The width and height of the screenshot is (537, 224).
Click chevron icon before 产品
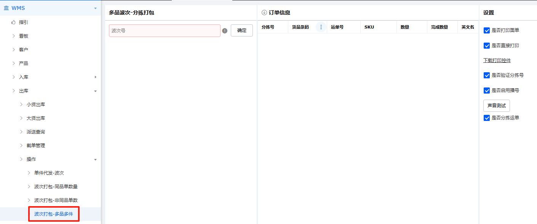click(14, 64)
